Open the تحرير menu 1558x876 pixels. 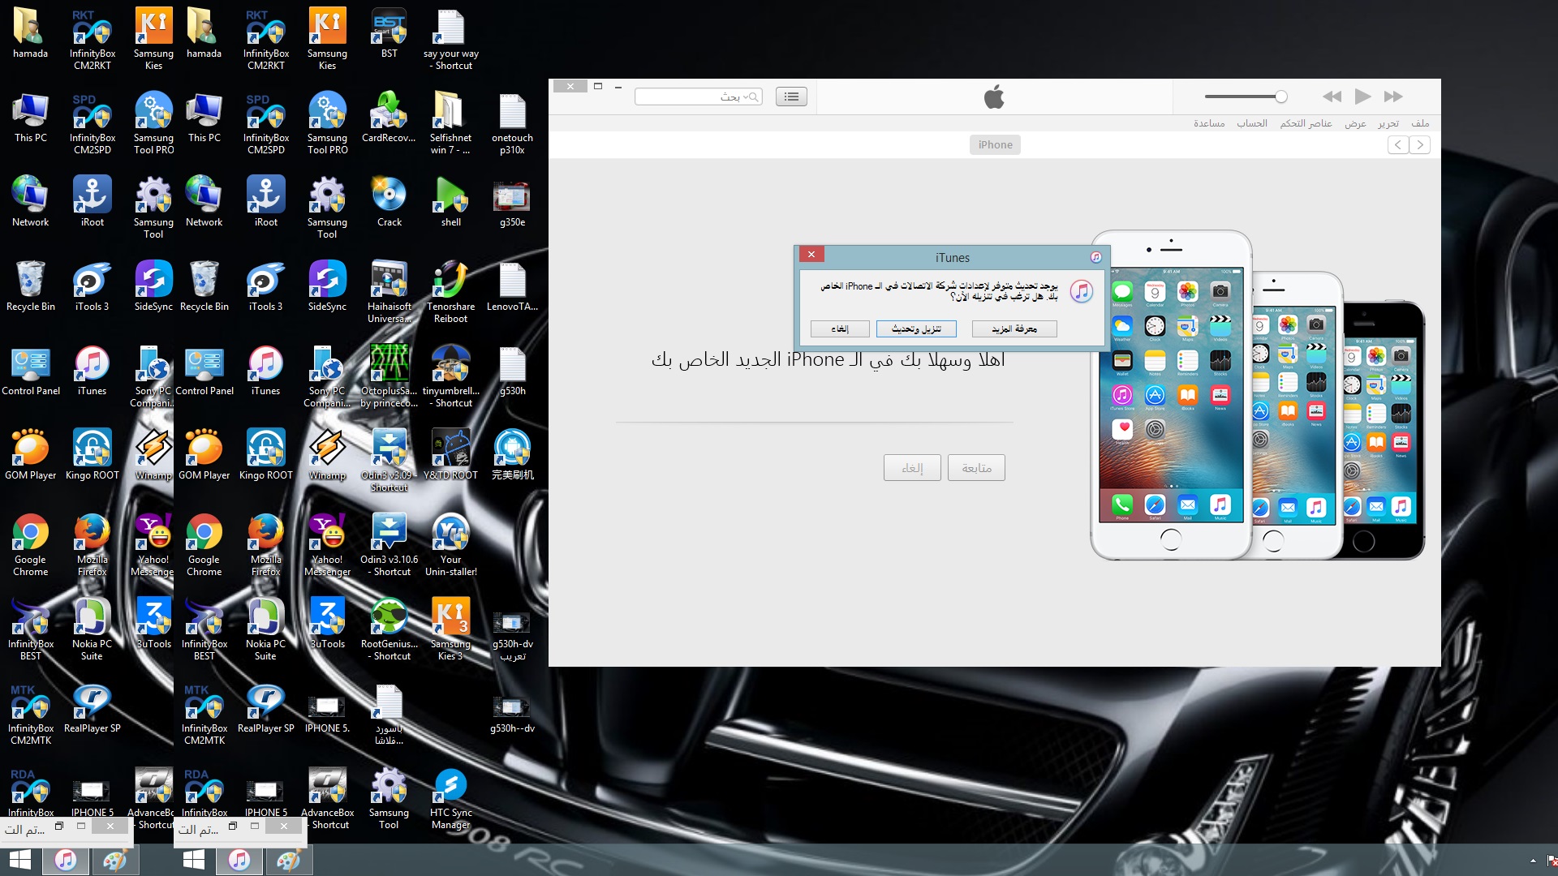pyautogui.click(x=1388, y=123)
